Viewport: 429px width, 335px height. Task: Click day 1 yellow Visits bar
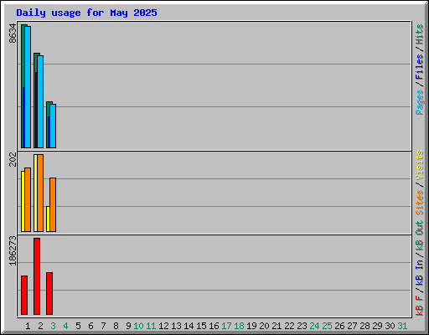tap(23, 201)
